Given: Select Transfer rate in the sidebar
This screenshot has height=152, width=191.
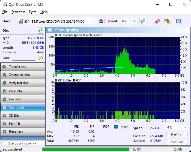Looking at the screenshot, I should coord(23,67).
